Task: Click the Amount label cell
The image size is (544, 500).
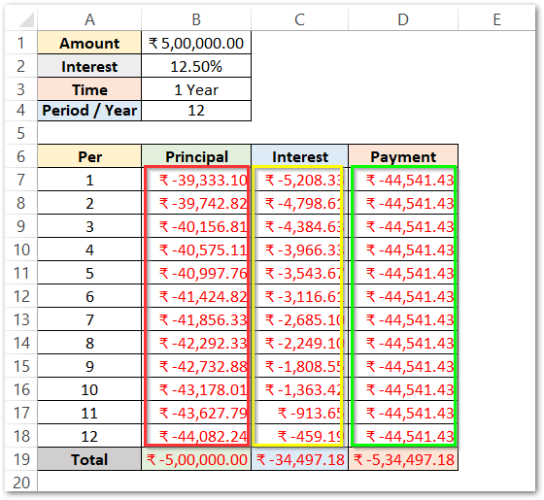Action: [x=89, y=43]
